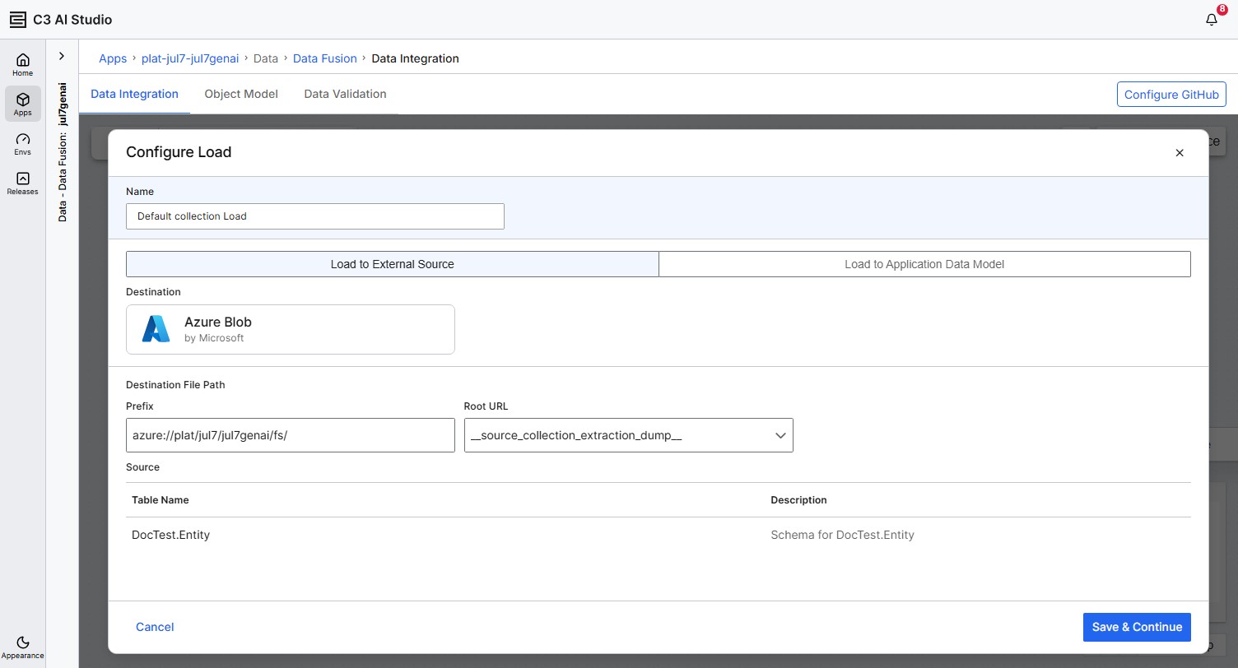Click the Description column header

tap(798, 500)
